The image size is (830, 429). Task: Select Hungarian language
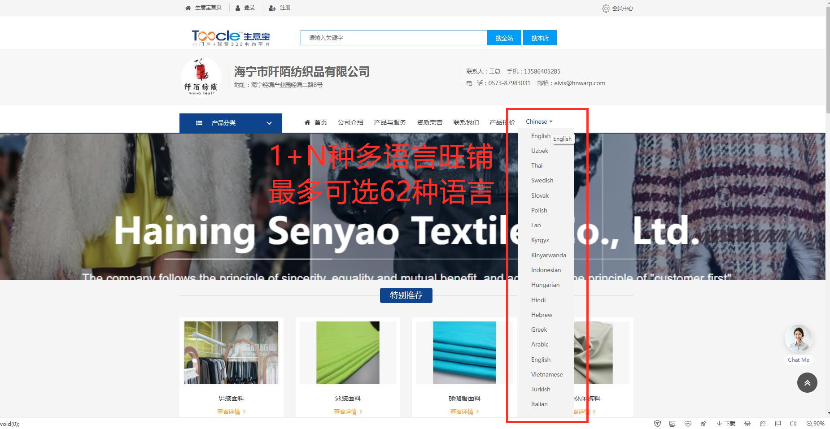click(x=545, y=285)
